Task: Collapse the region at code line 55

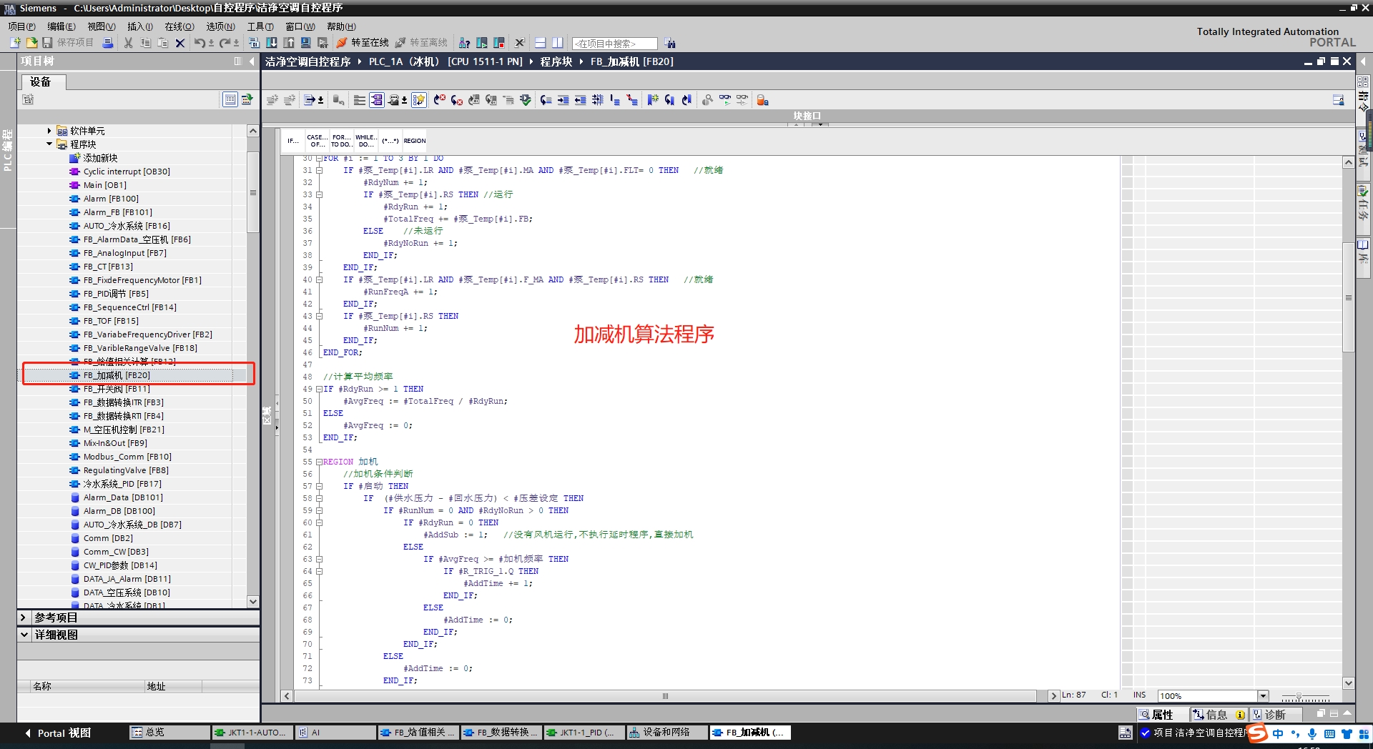Action: (x=319, y=462)
